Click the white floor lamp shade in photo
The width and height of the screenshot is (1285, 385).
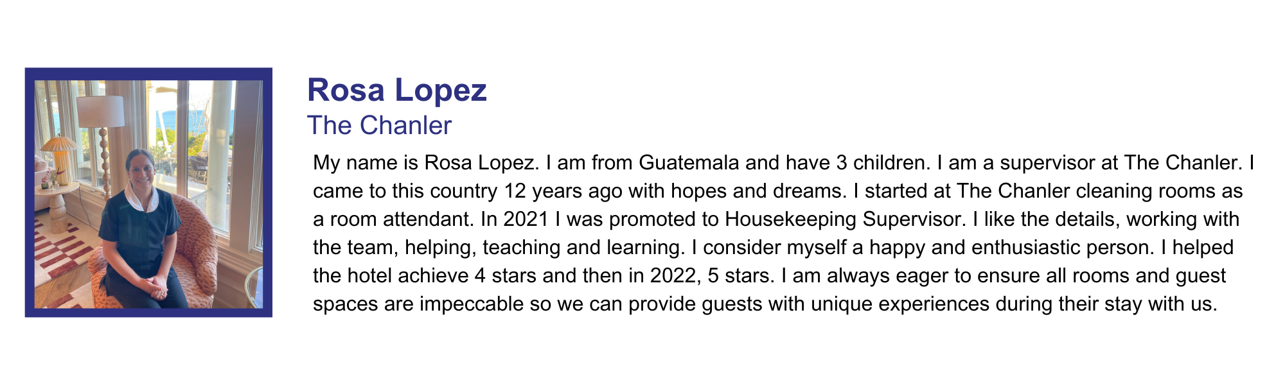point(101,111)
